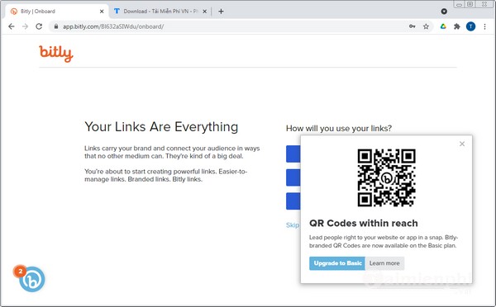496x307 pixels.
Task: Click the 'Your Links Are Everything' heading
Action: [x=161, y=126]
